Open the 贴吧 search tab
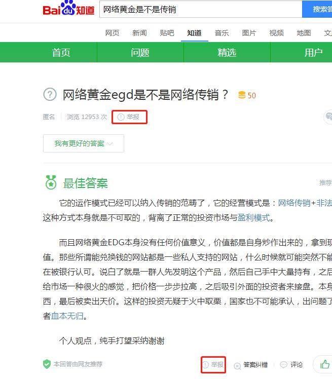332x379 pixels. pos(167,33)
